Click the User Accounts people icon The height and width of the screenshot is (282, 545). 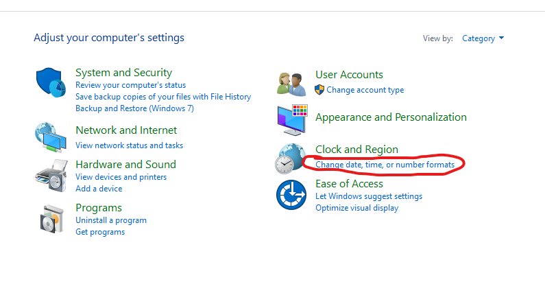[291, 84]
